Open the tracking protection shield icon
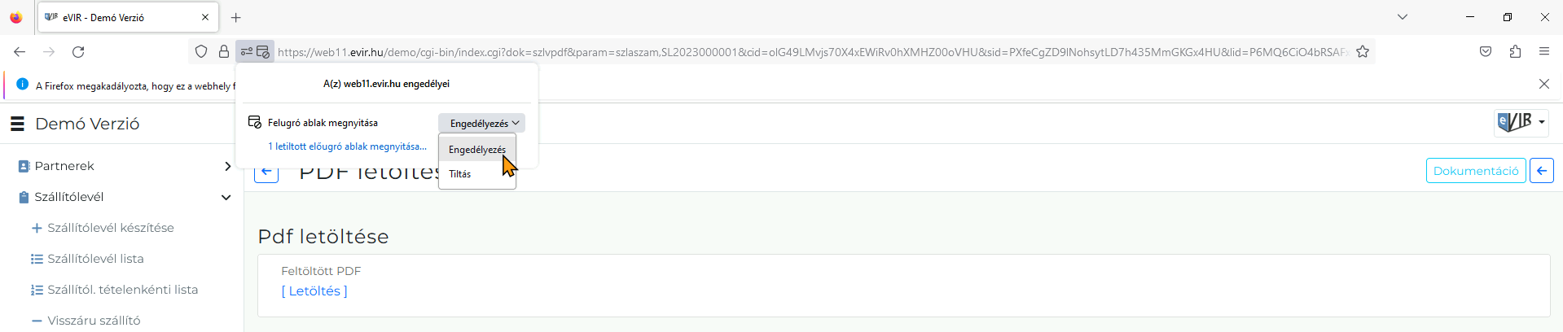 coord(201,52)
